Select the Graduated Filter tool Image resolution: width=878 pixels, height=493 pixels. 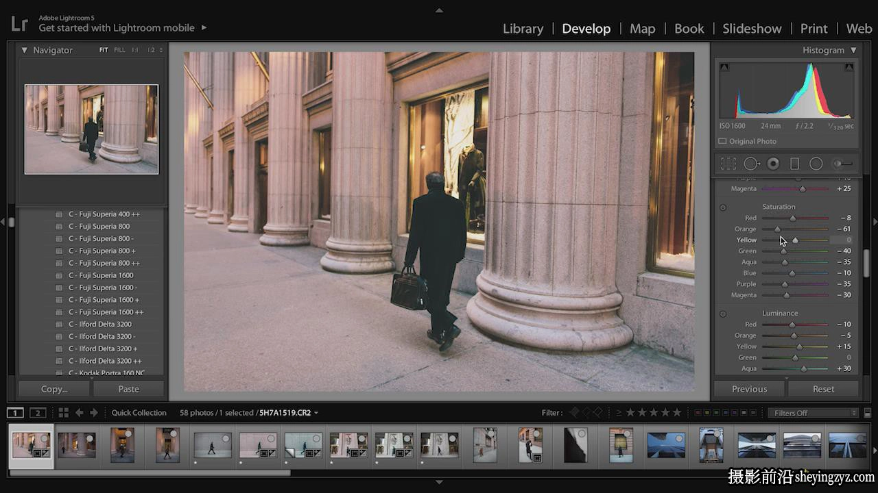coord(794,164)
